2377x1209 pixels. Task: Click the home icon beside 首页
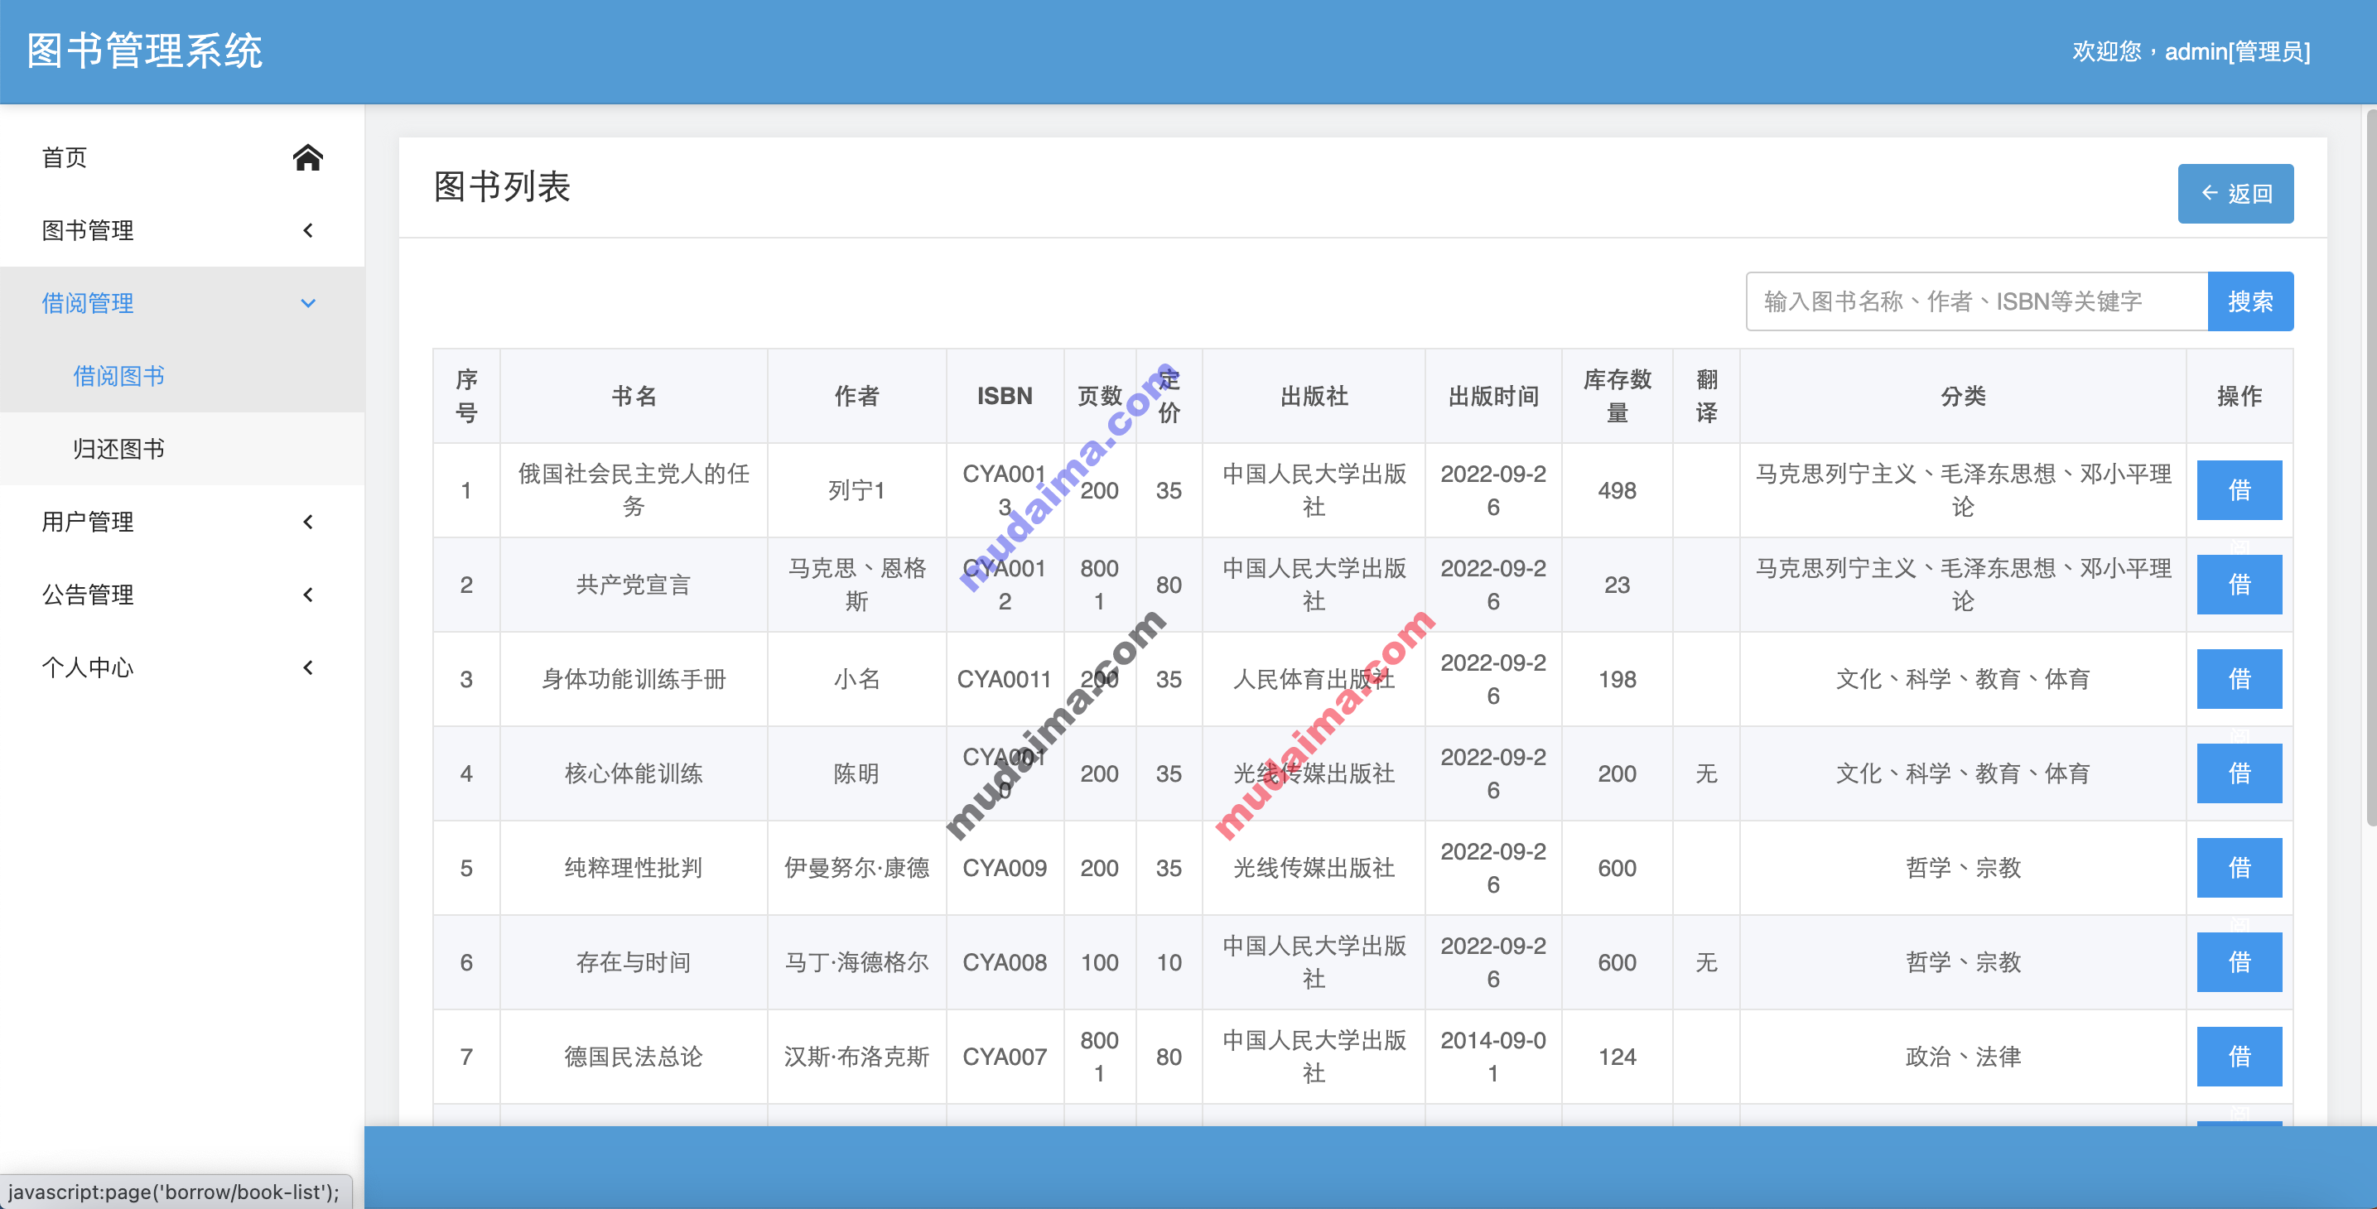(x=307, y=158)
